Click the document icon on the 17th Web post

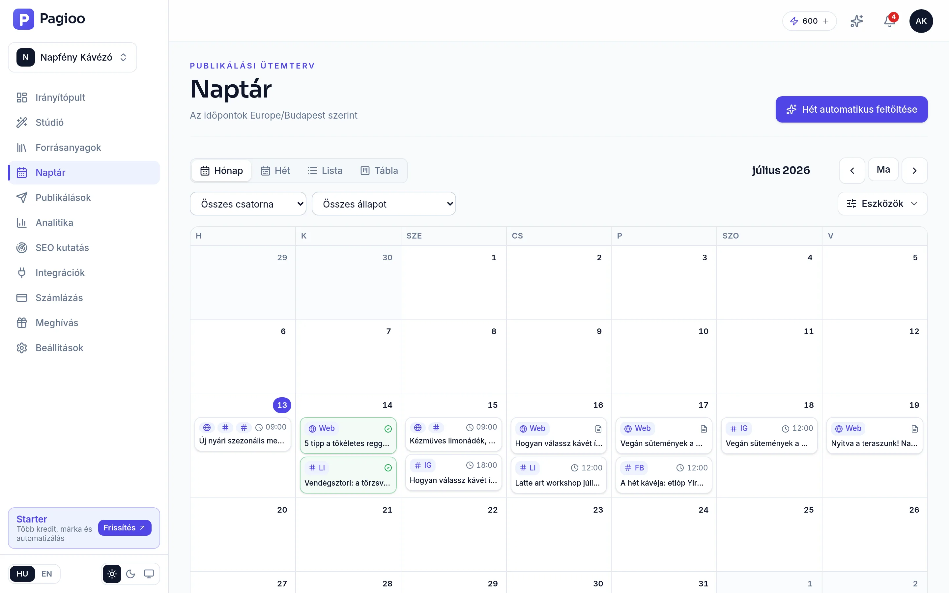pos(704,429)
